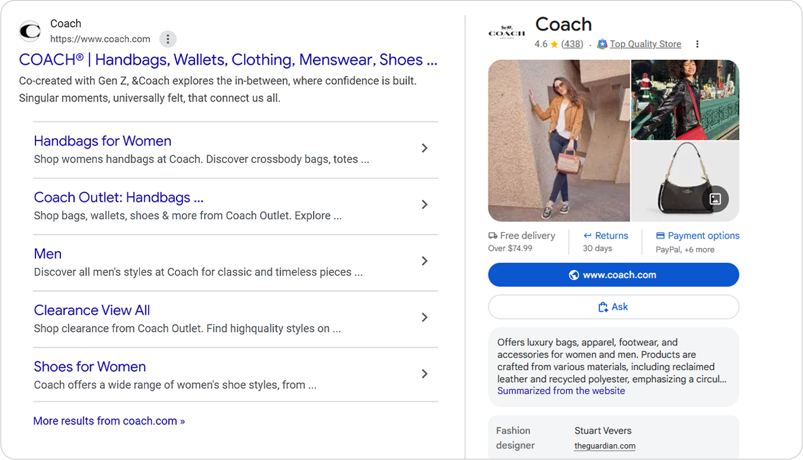803x460 pixels.
Task: Click the globe icon on website button
Action: point(574,275)
